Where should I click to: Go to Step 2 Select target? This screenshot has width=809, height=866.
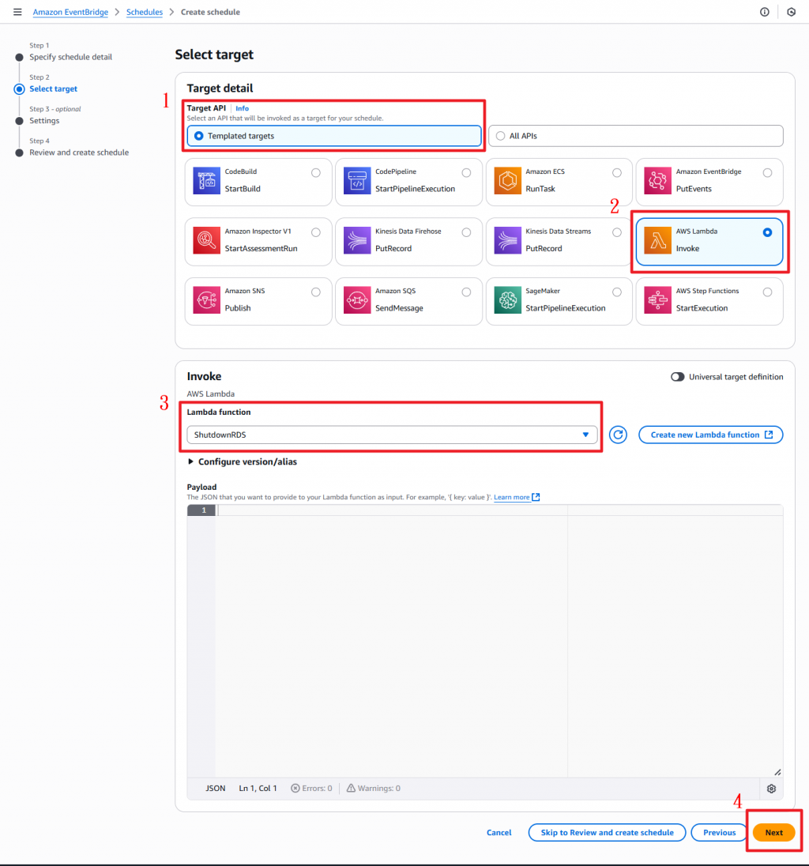(x=54, y=89)
